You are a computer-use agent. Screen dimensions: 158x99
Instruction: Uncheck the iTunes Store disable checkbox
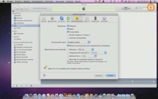tap(68, 32)
